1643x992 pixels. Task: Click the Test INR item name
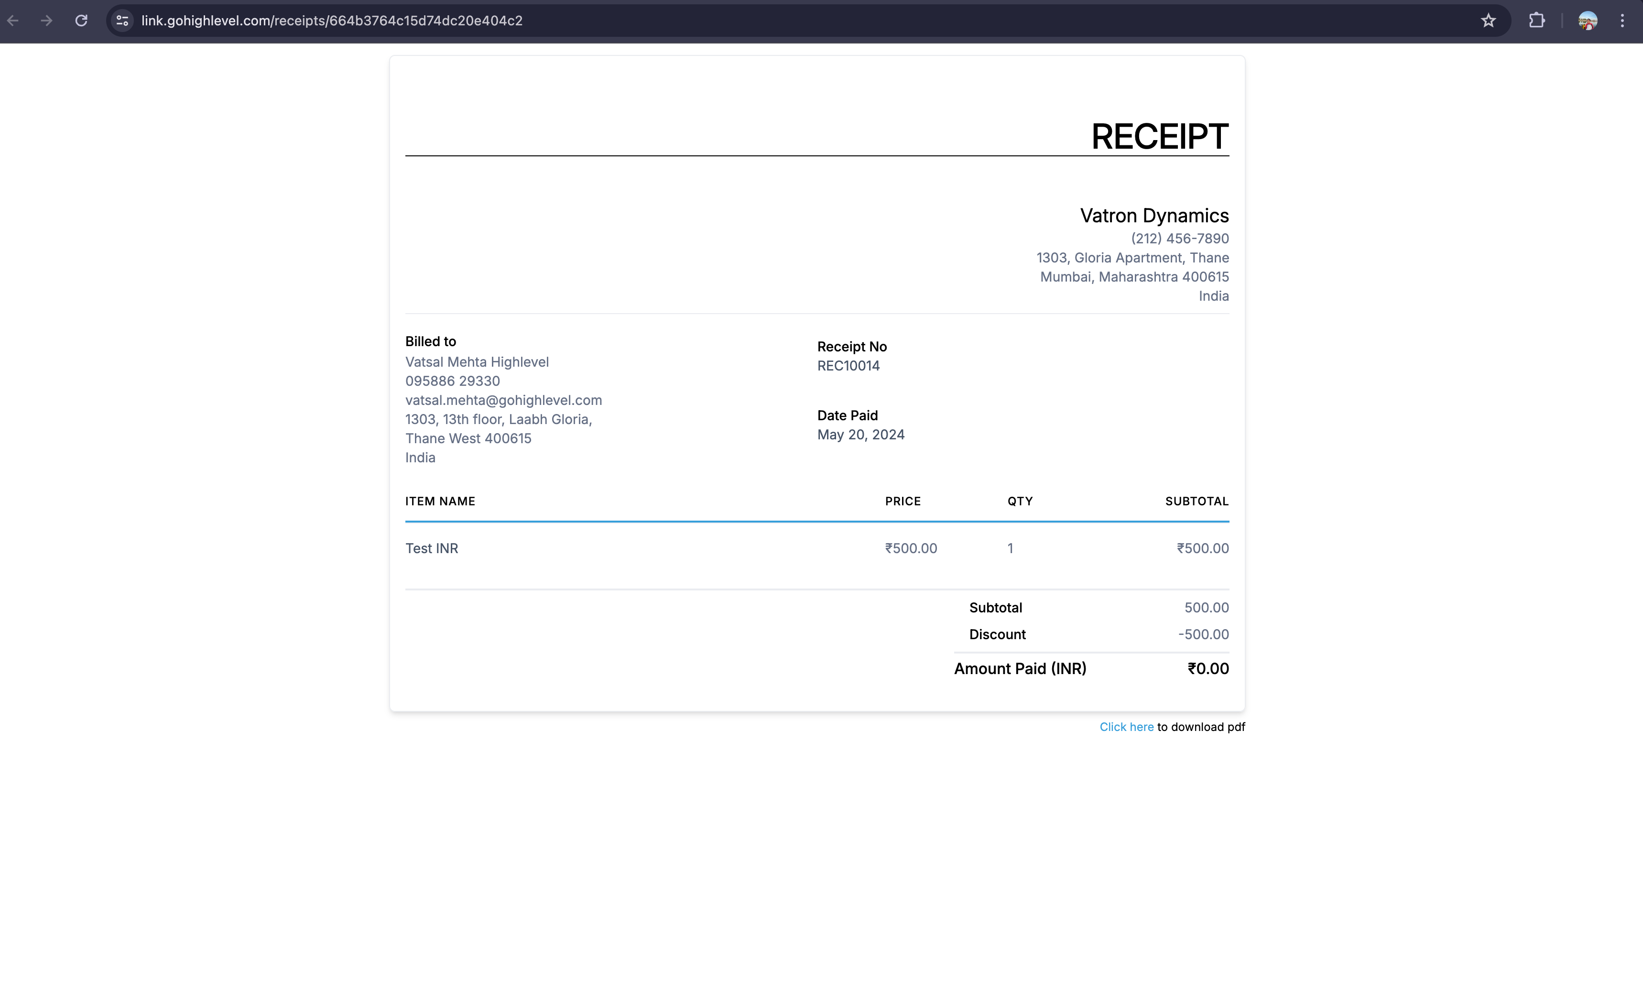click(431, 548)
